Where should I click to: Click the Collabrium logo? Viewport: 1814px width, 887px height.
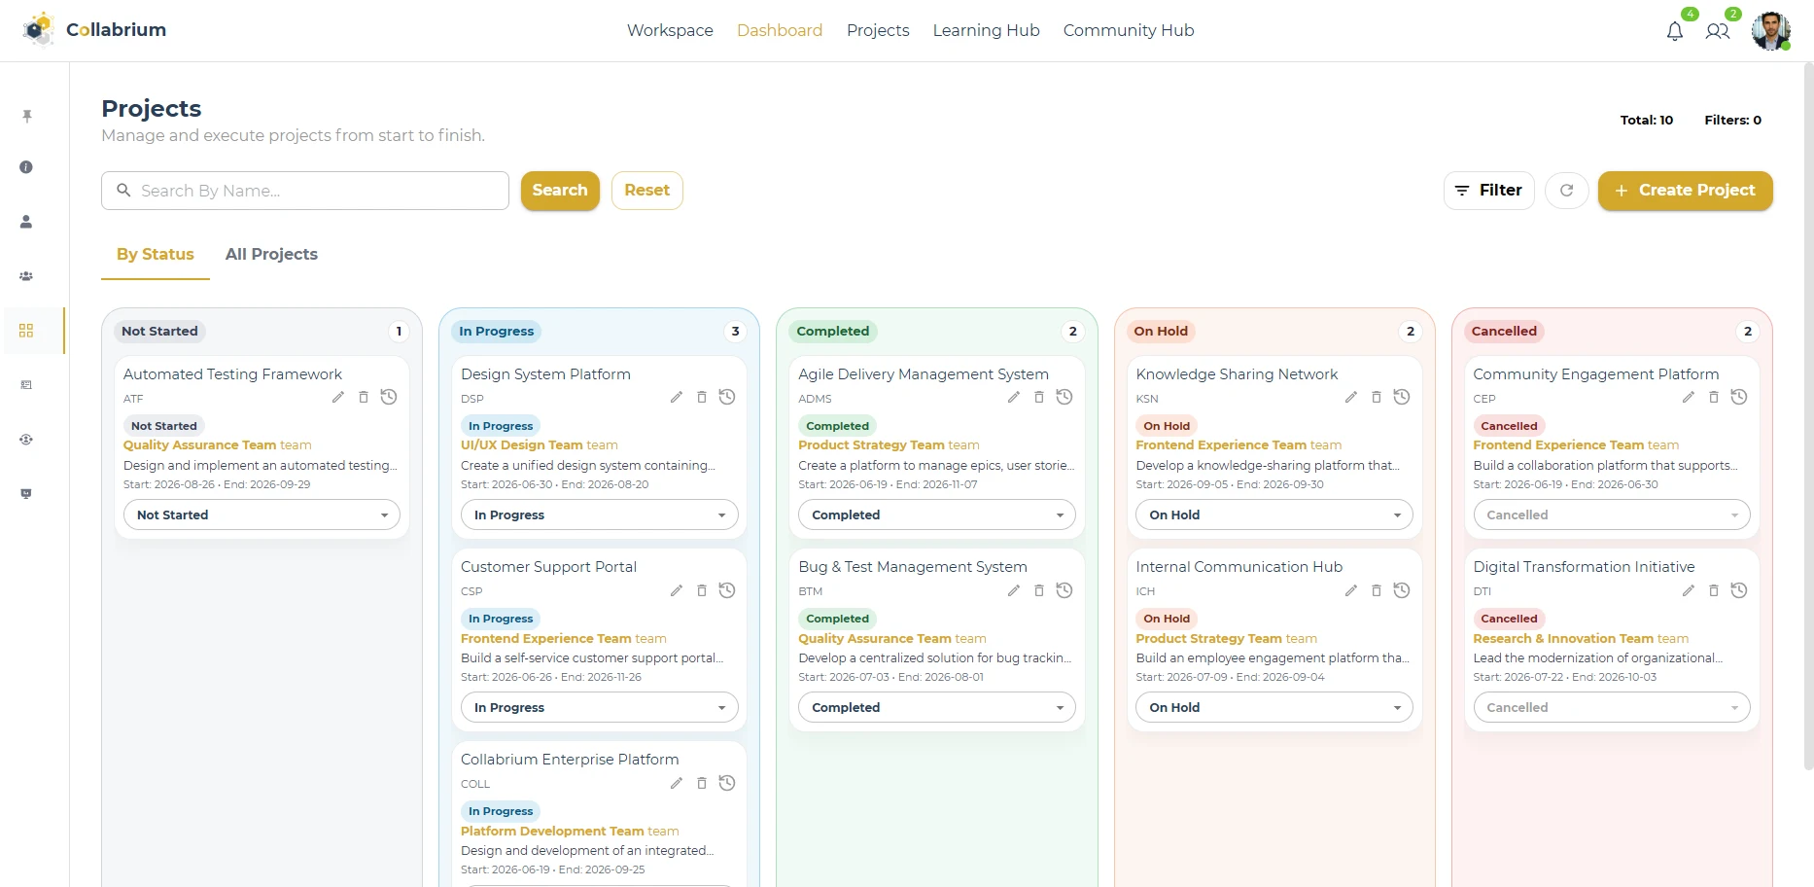[94, 30]
